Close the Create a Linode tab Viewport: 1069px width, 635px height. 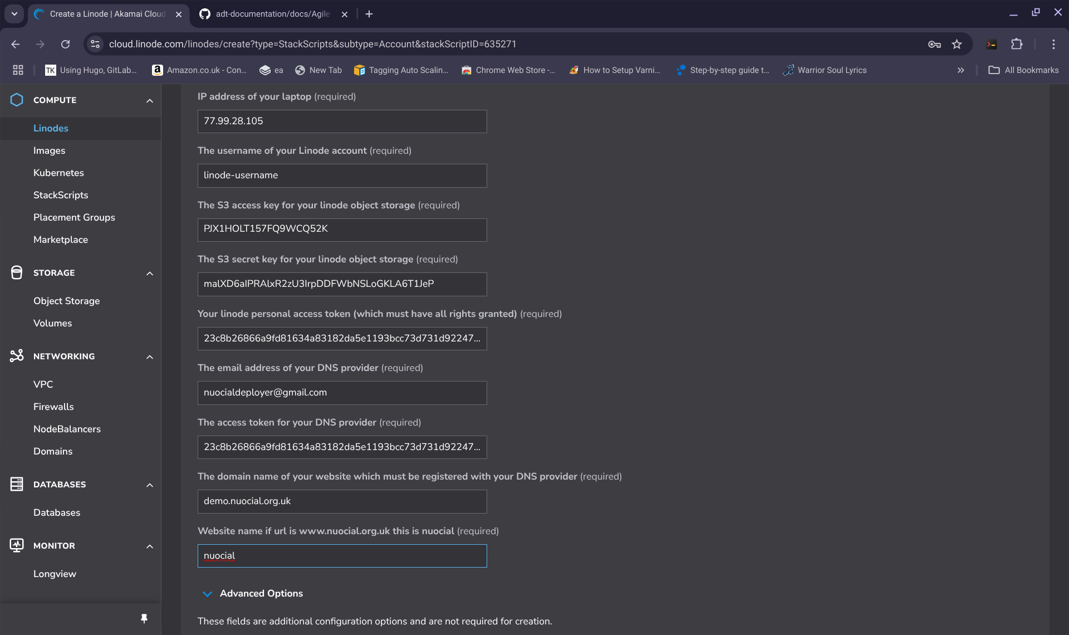point(179,14)
